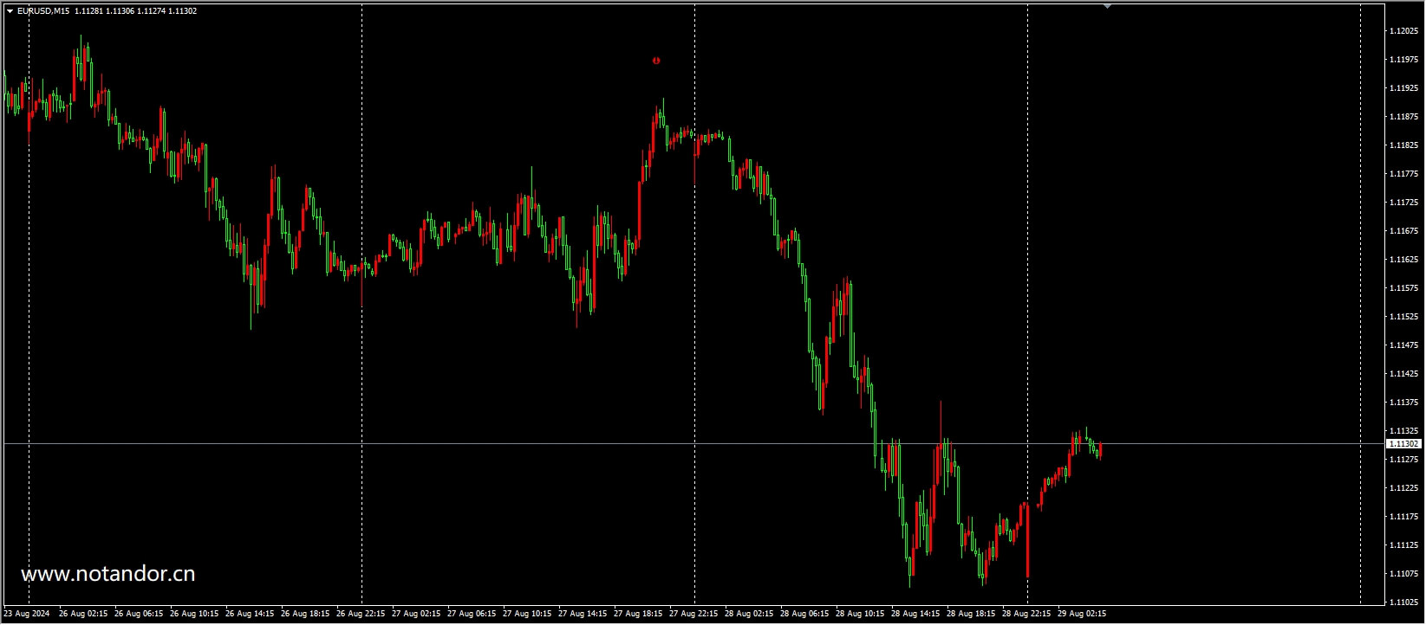Click the red arrow marker above the 27 Aug peak
This screenshot has width=1426, height=625.
tap(656, 61)
